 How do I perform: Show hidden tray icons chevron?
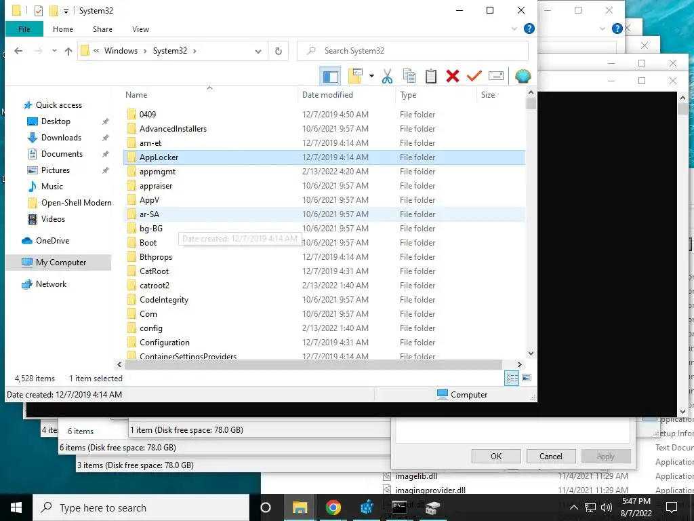(573, 507)
